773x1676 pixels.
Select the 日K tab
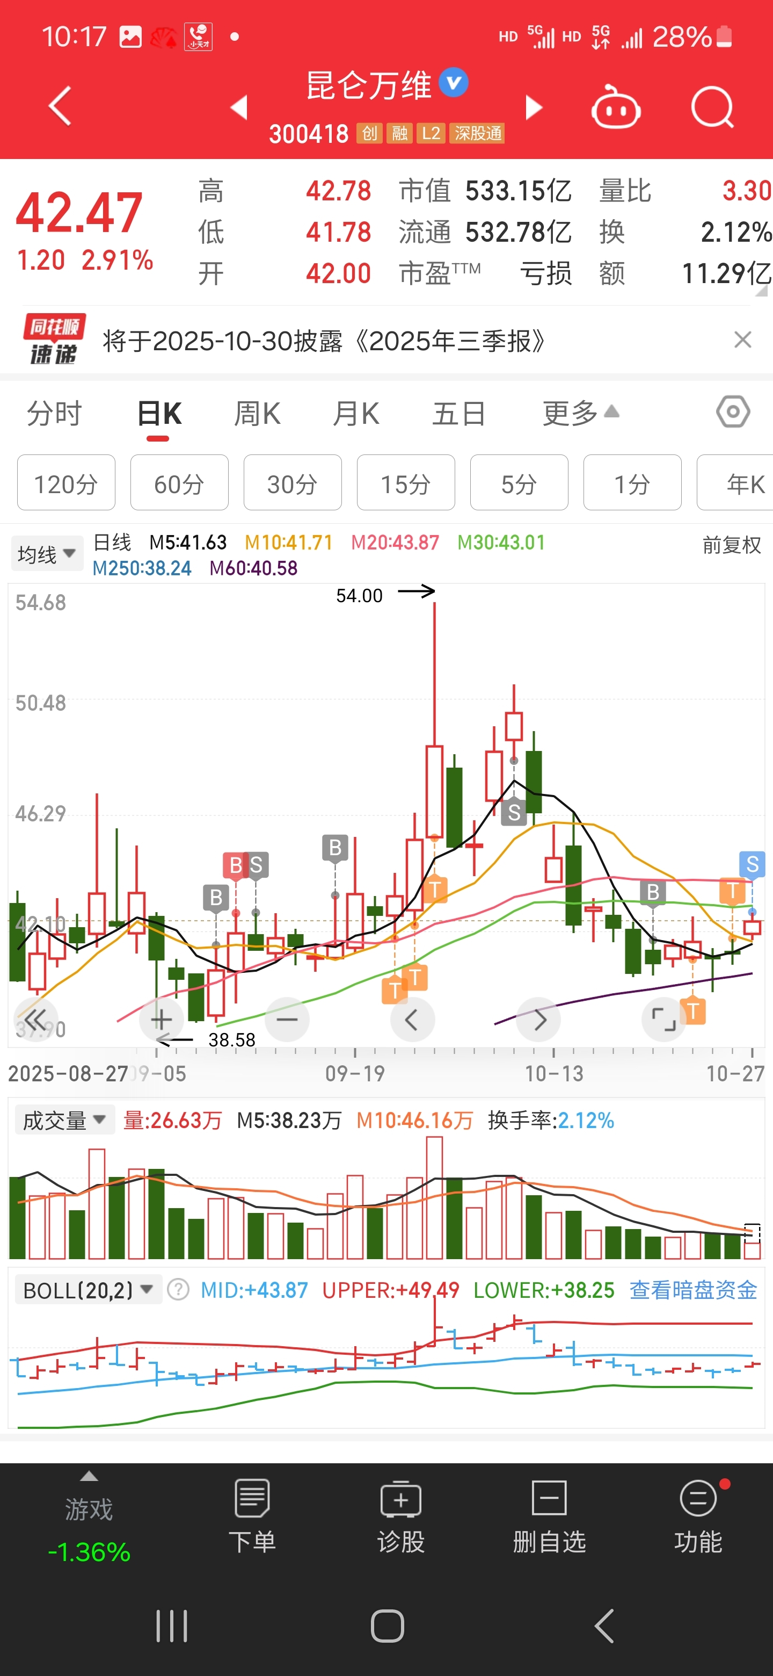[159, 413]
